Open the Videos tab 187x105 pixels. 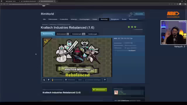[x=95, y=19]
